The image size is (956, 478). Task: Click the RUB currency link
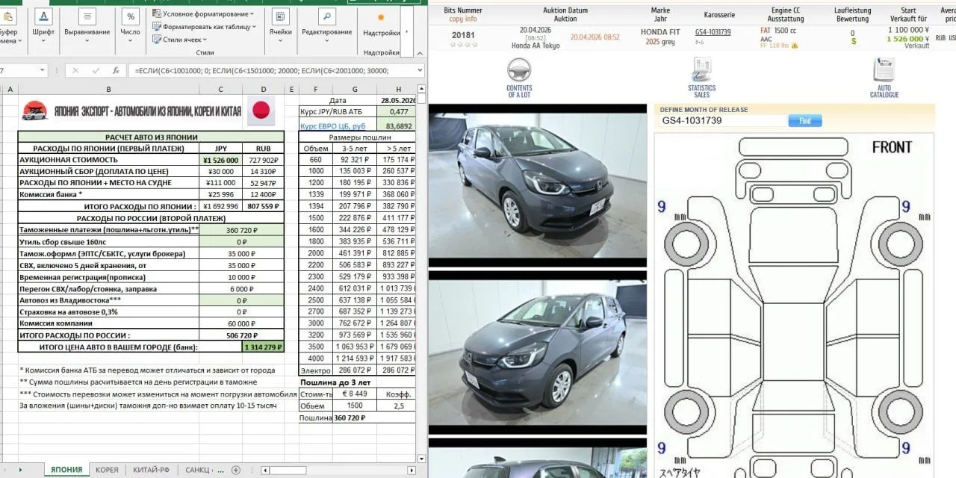tap(940, 38)
